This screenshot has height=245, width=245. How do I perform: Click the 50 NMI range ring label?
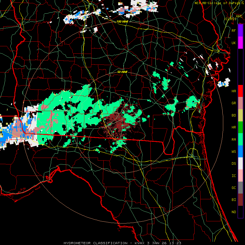coord(122,72)
